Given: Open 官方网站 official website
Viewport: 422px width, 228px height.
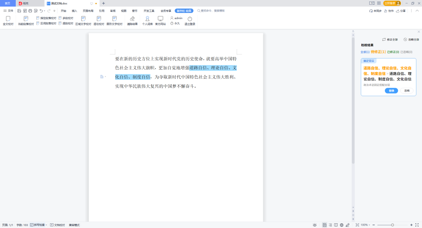Looking at the screenshot, I should (x=161, y=21).
